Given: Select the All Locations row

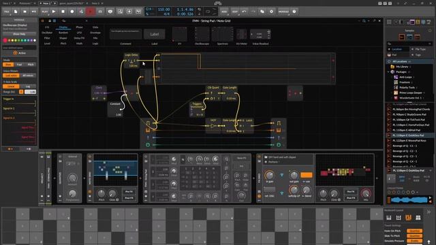Looking at the screenshot, I should tap(409, 61).
